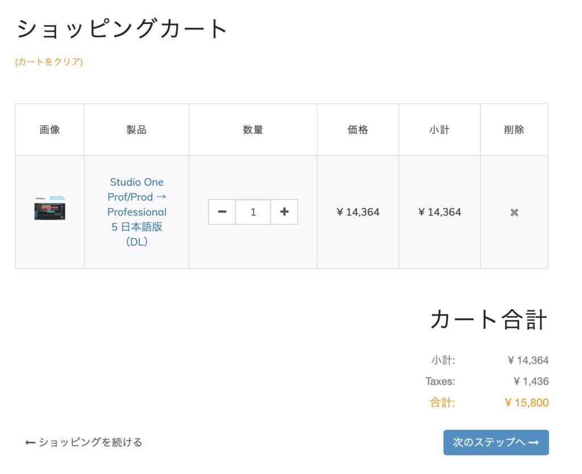Click the 画像 column header
This screenshot has height=474, width=582.
[x=49, y=130]
